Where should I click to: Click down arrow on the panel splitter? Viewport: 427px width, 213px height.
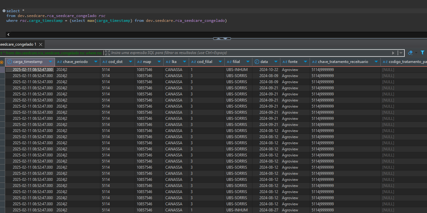tap(225, 39)
